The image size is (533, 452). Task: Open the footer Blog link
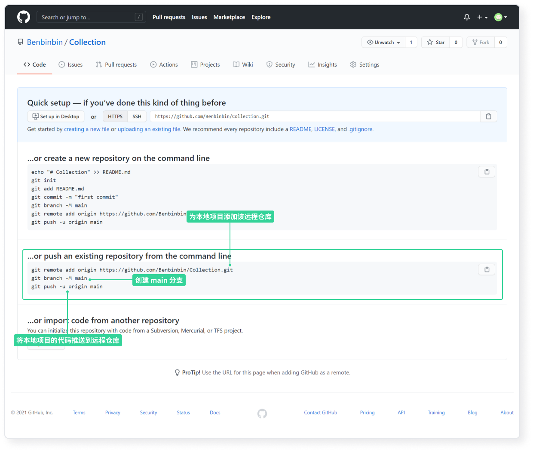pyautogui.click(x=472, y=412)
